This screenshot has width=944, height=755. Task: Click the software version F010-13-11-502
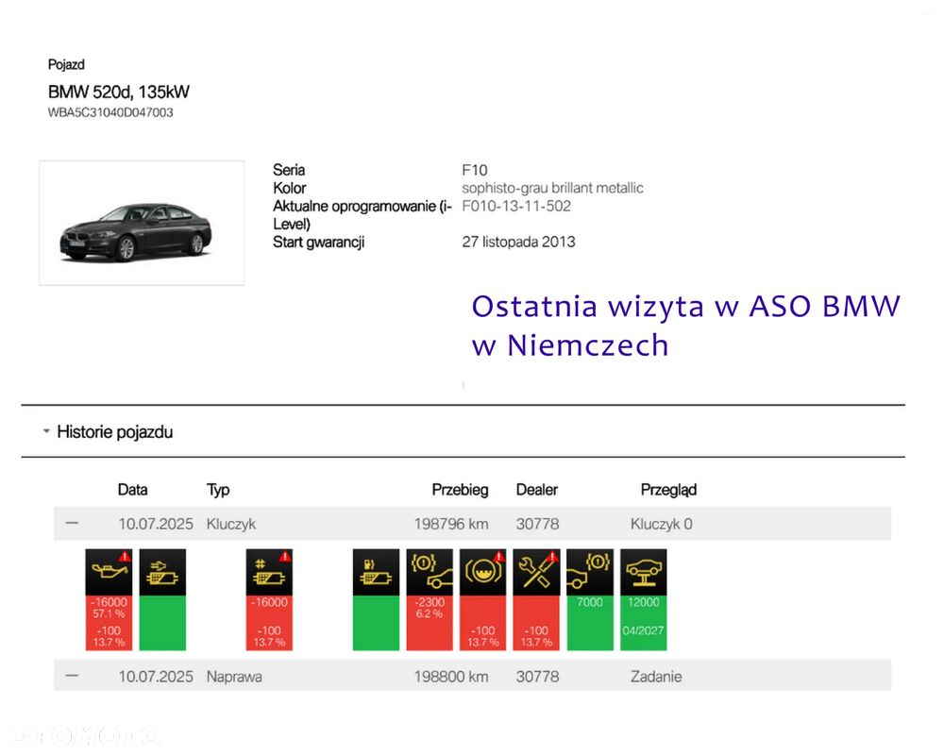click(x=516, y=206)
